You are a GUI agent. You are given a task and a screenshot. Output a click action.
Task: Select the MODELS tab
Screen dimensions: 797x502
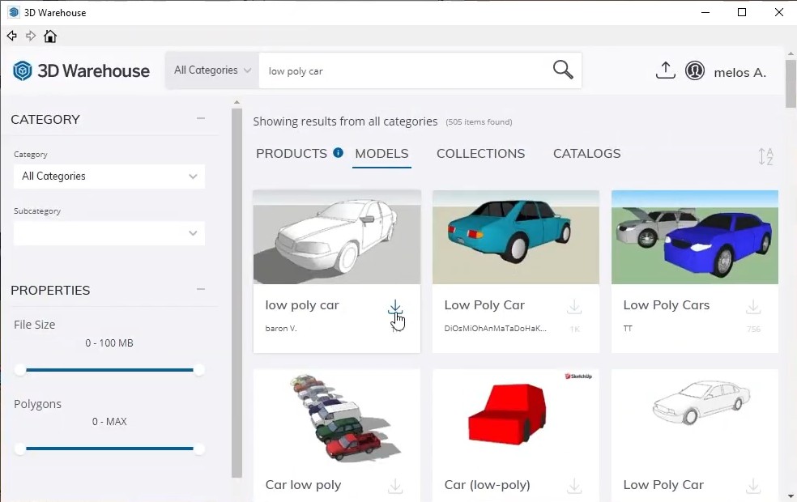point(381,154)
